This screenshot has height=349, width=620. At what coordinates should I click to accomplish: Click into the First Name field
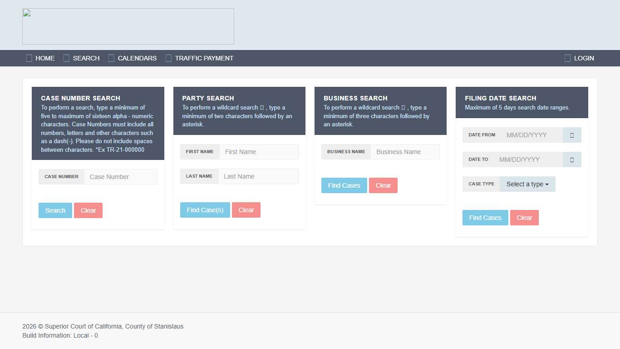point(259,152)
